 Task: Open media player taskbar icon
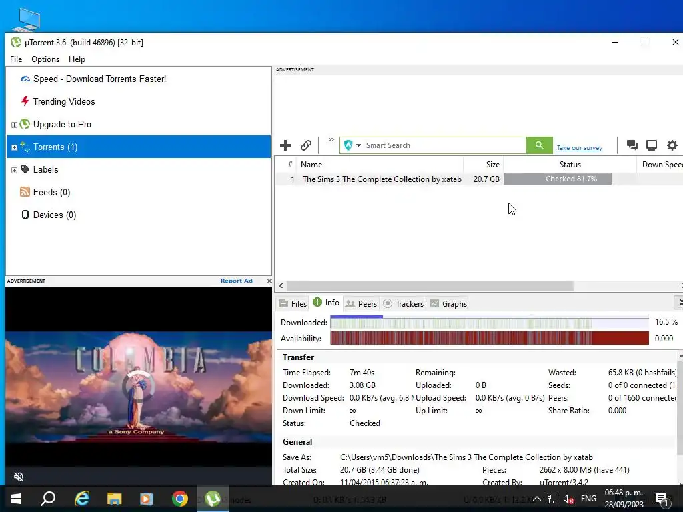pos(147,499)
